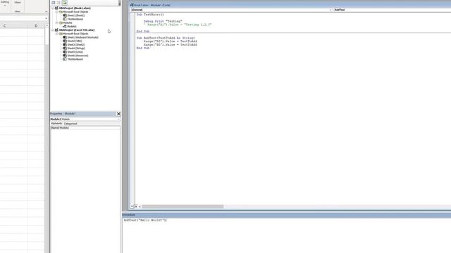Select Sheet2 (VBA) in project tree
This screenshot has height=253, width=451.
tap(75, 41)
